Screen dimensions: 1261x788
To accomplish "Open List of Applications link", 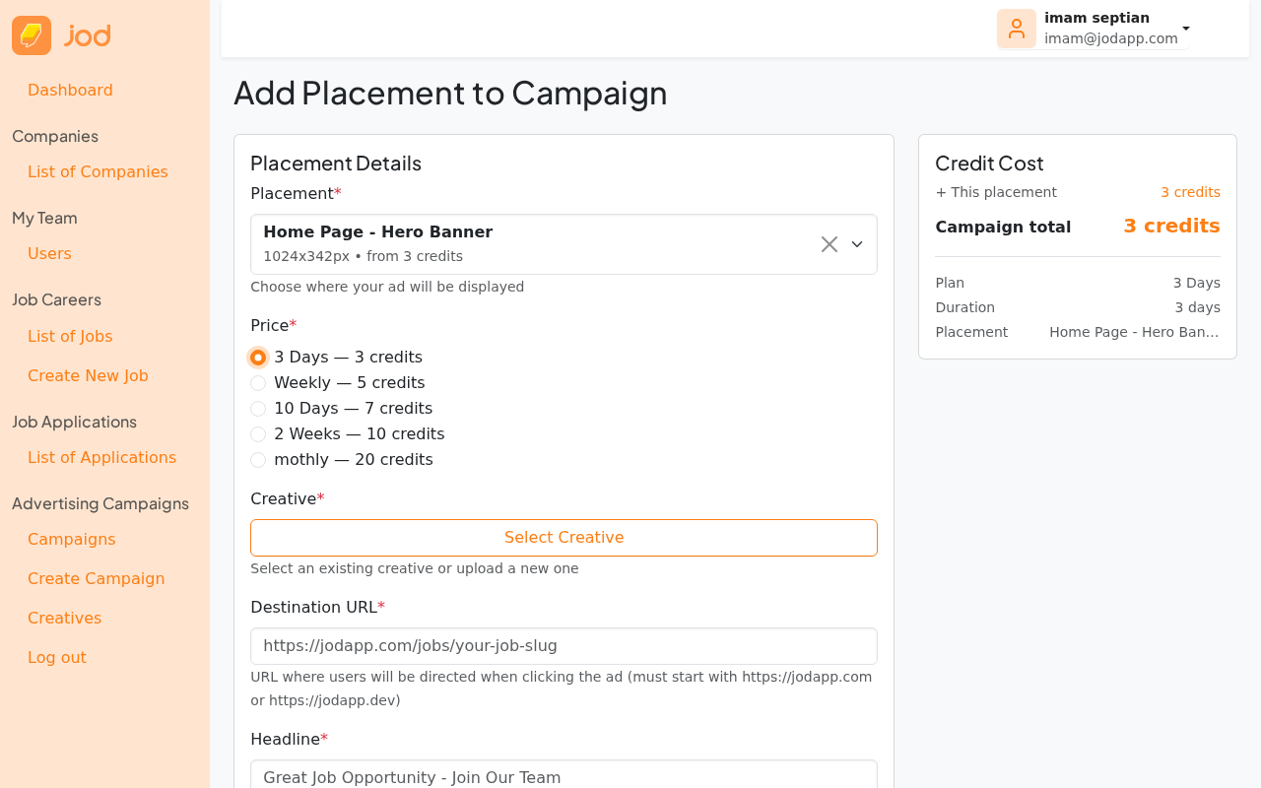I will coord(101,458).
